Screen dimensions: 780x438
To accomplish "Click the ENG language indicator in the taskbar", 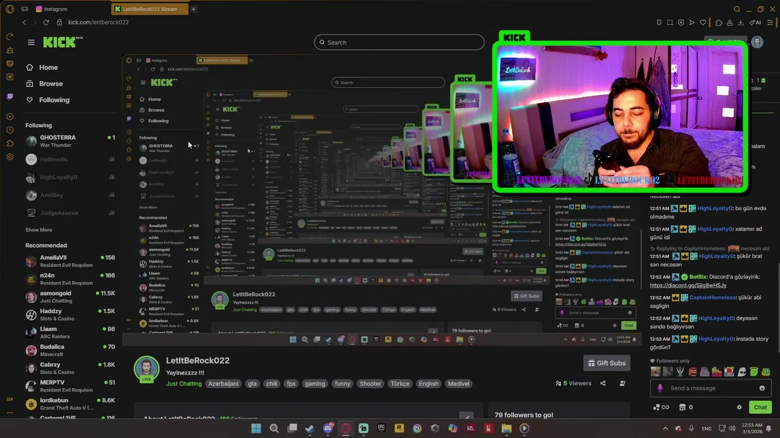I will tap(707, 428).
